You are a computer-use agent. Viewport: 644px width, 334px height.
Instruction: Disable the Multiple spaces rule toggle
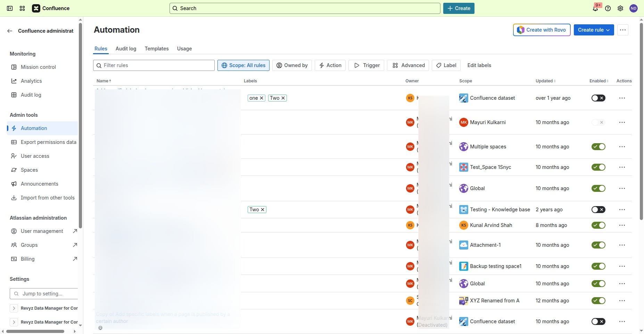tap(598, 147)
